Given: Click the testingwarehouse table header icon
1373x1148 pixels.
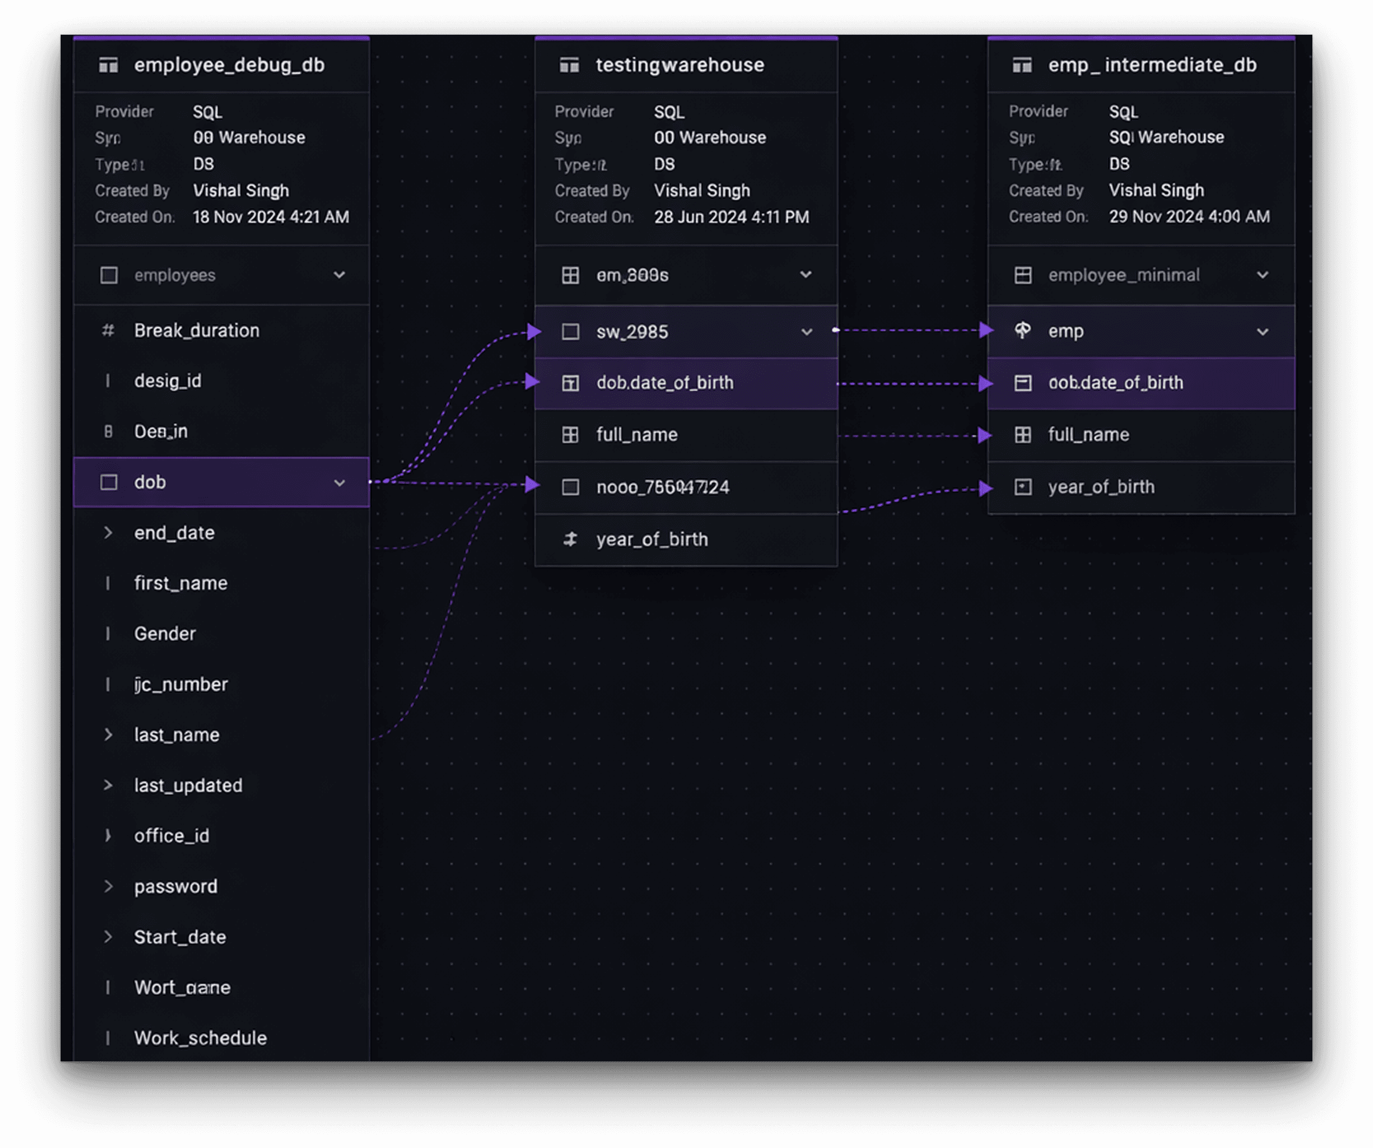Looking at the screenshot, I should click(570, 66).
